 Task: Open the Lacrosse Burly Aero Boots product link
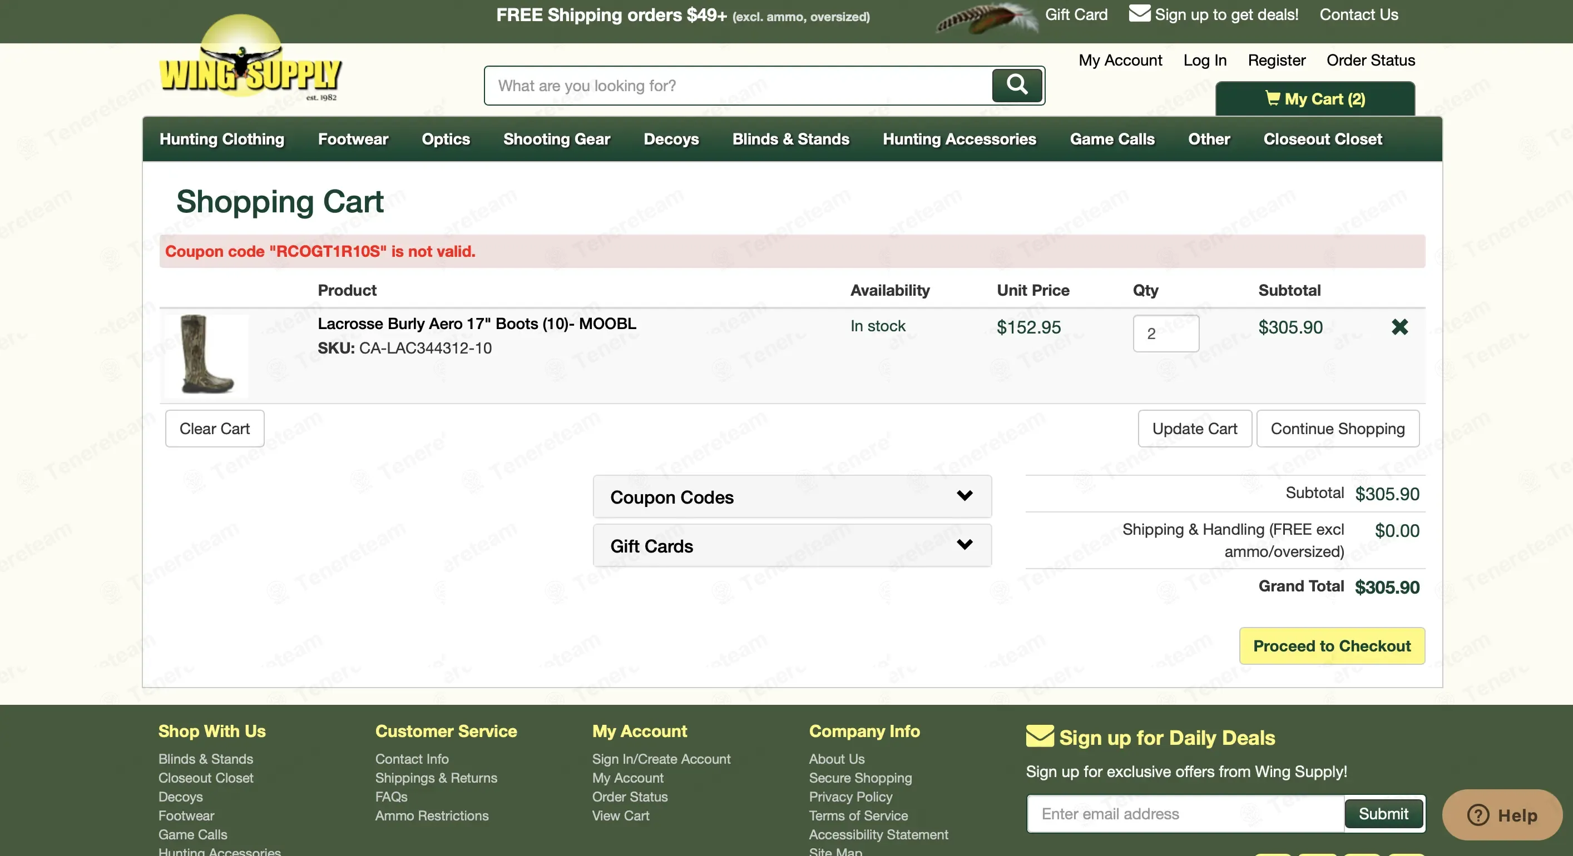[476, 324]
